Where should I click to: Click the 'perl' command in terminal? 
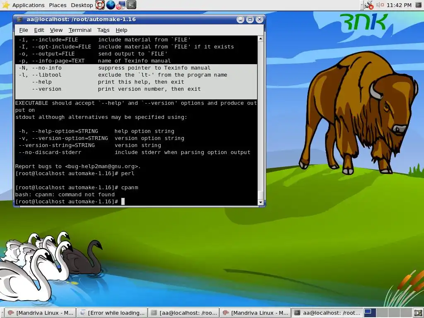click(x=128, y=173)
